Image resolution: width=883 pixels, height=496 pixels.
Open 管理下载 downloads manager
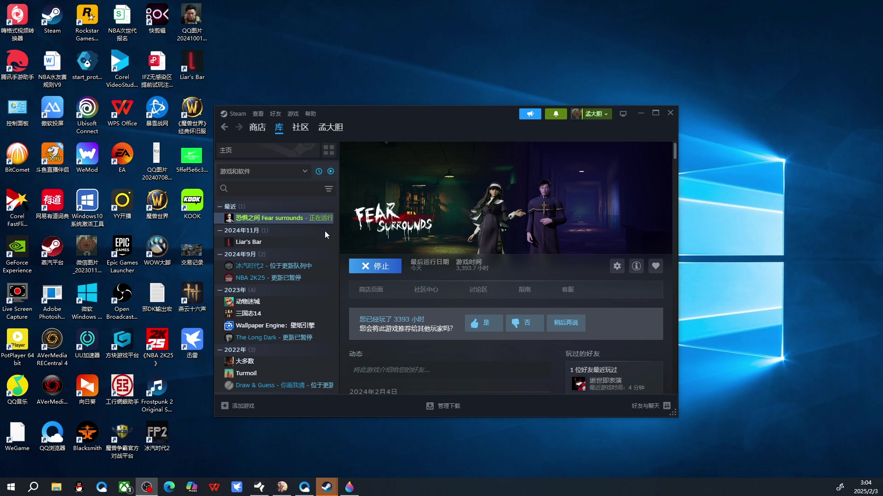pyautogui.click(x=443, y=406)
